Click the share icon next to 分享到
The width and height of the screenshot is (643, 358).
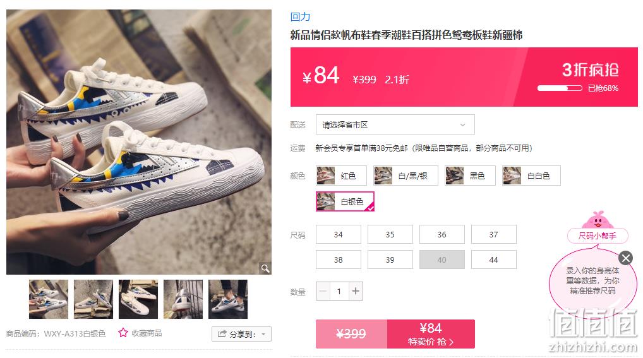(222, 334)
